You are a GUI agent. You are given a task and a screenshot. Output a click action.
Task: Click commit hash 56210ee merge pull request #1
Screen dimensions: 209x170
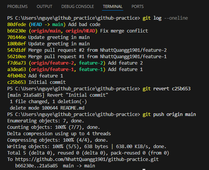coord(17,57)
